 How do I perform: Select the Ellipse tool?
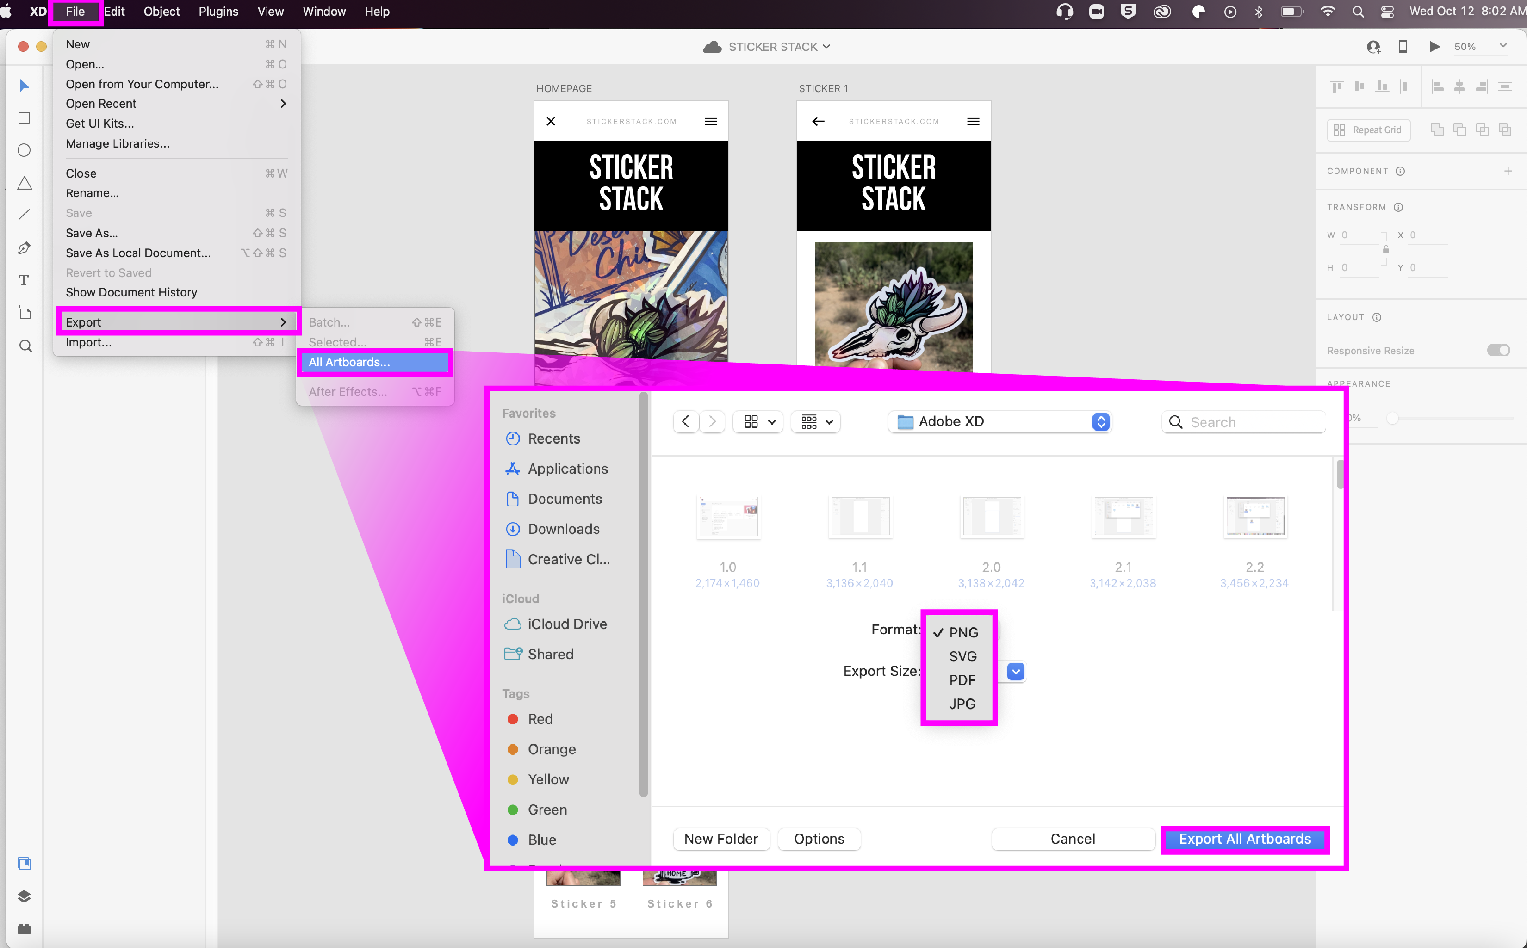[25, 150]
